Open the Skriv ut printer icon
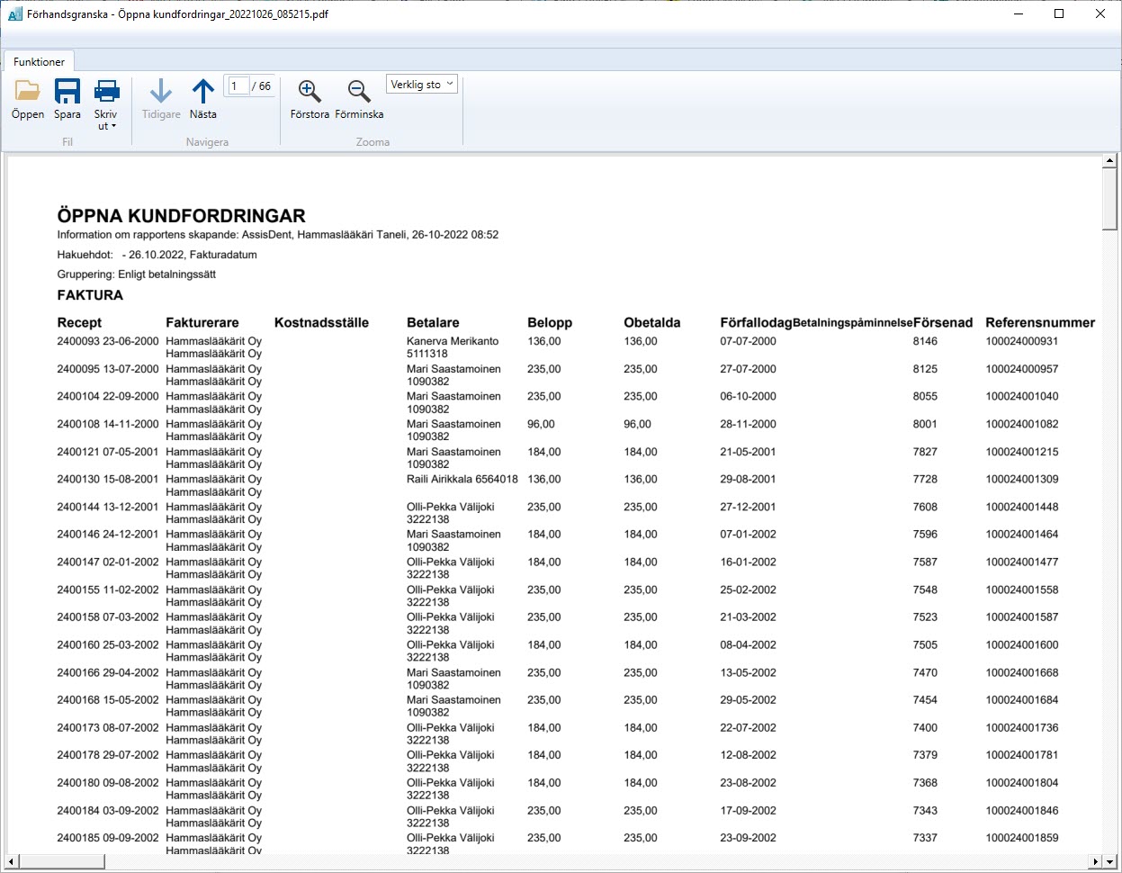 coord(106,92)
